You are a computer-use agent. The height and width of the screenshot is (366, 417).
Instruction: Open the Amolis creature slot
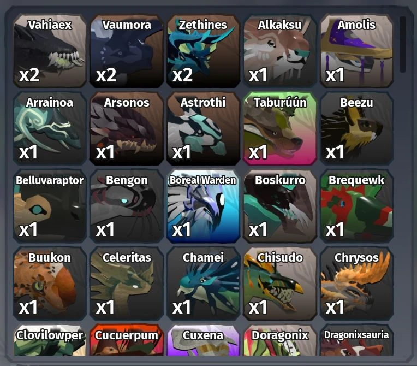pos(356,51)
